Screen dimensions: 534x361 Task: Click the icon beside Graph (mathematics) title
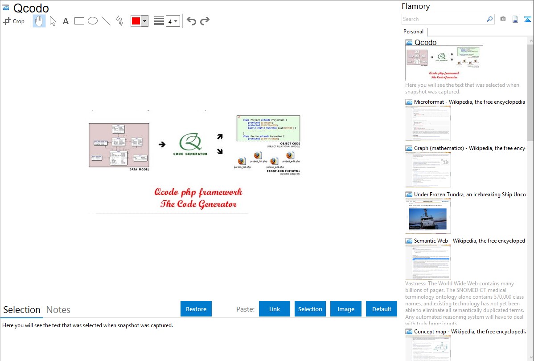409,148
